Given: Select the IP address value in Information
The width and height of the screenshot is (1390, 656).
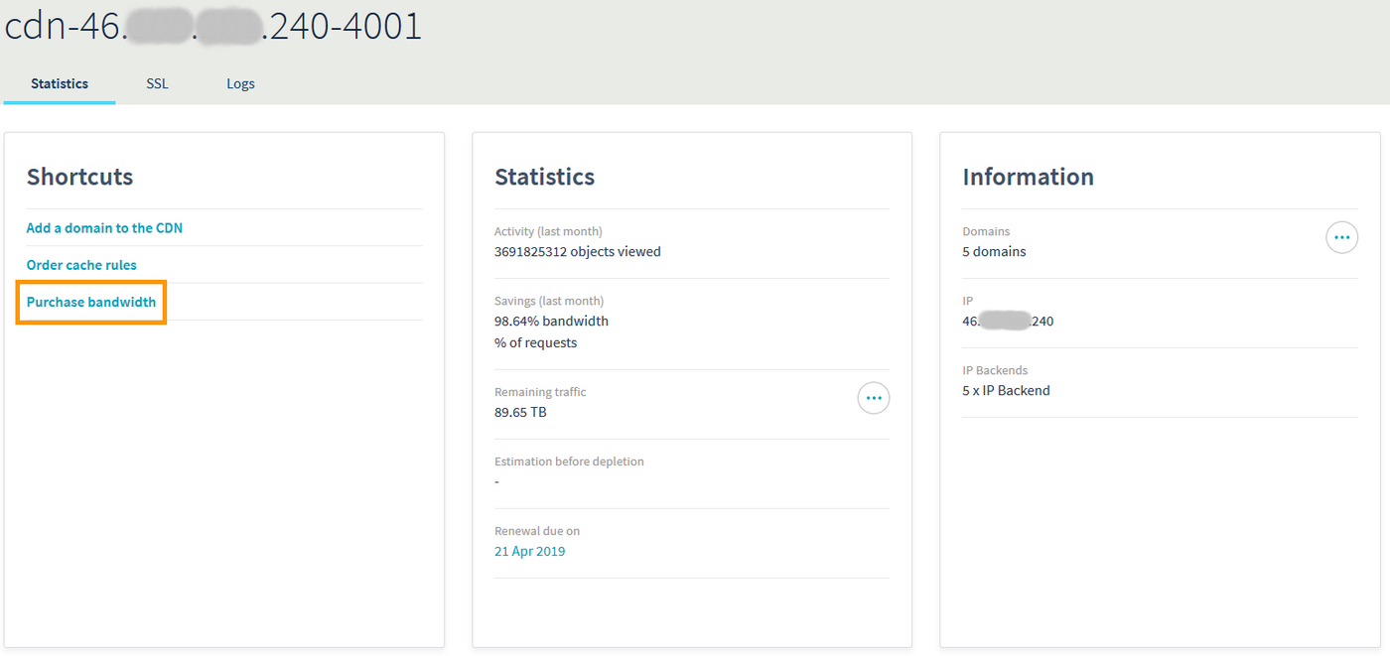Looking at the screenshot, I should pyautogui.click(x=1008, y=322).
